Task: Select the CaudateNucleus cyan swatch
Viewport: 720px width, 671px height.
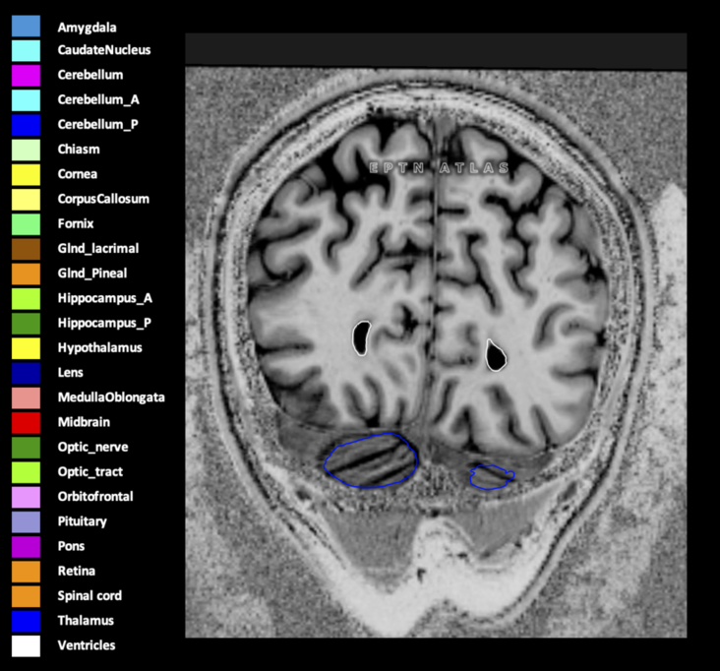Action: 26,50
